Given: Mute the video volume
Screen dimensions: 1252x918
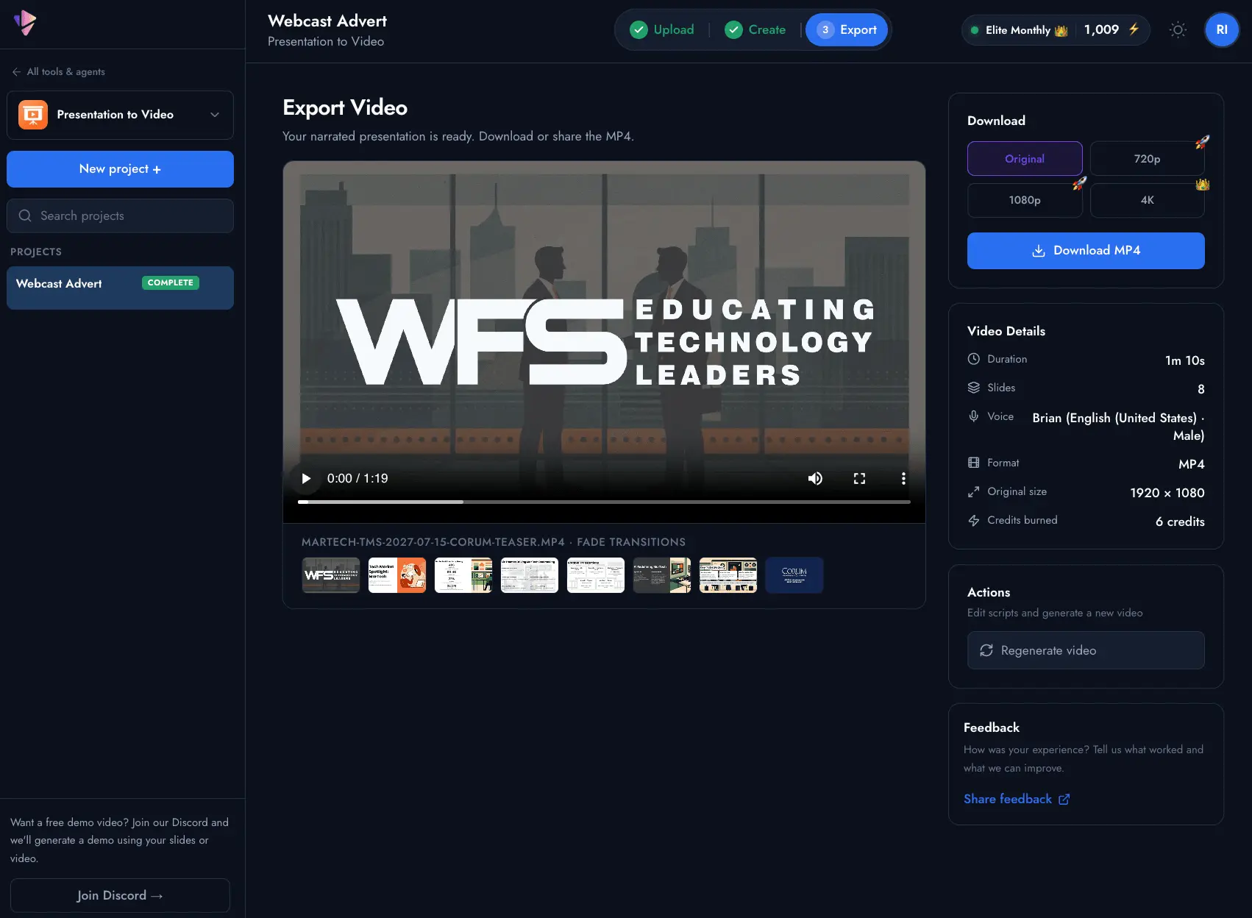Looking at the screenshot, I should pos(815,478).
